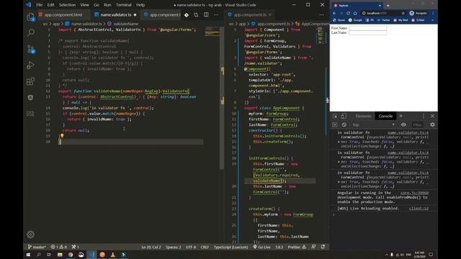Viewport: 461px width, 259px height.
Task: Expand third FormControl object in console
Action: point(339,182)
